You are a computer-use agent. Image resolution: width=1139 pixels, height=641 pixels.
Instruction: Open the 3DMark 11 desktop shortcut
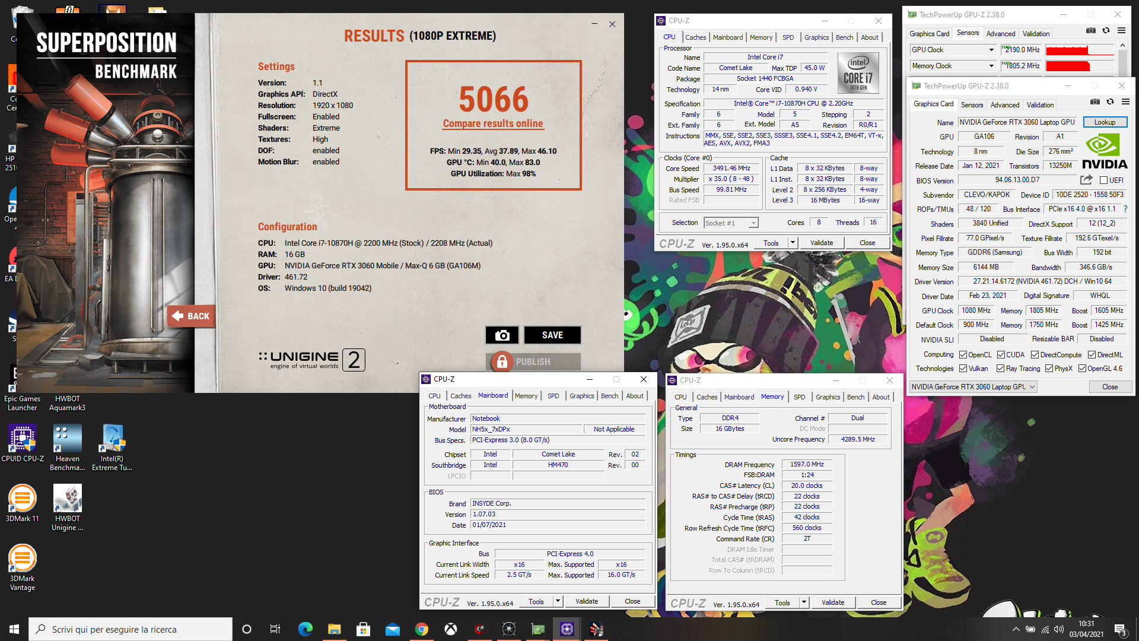(23, 503)
